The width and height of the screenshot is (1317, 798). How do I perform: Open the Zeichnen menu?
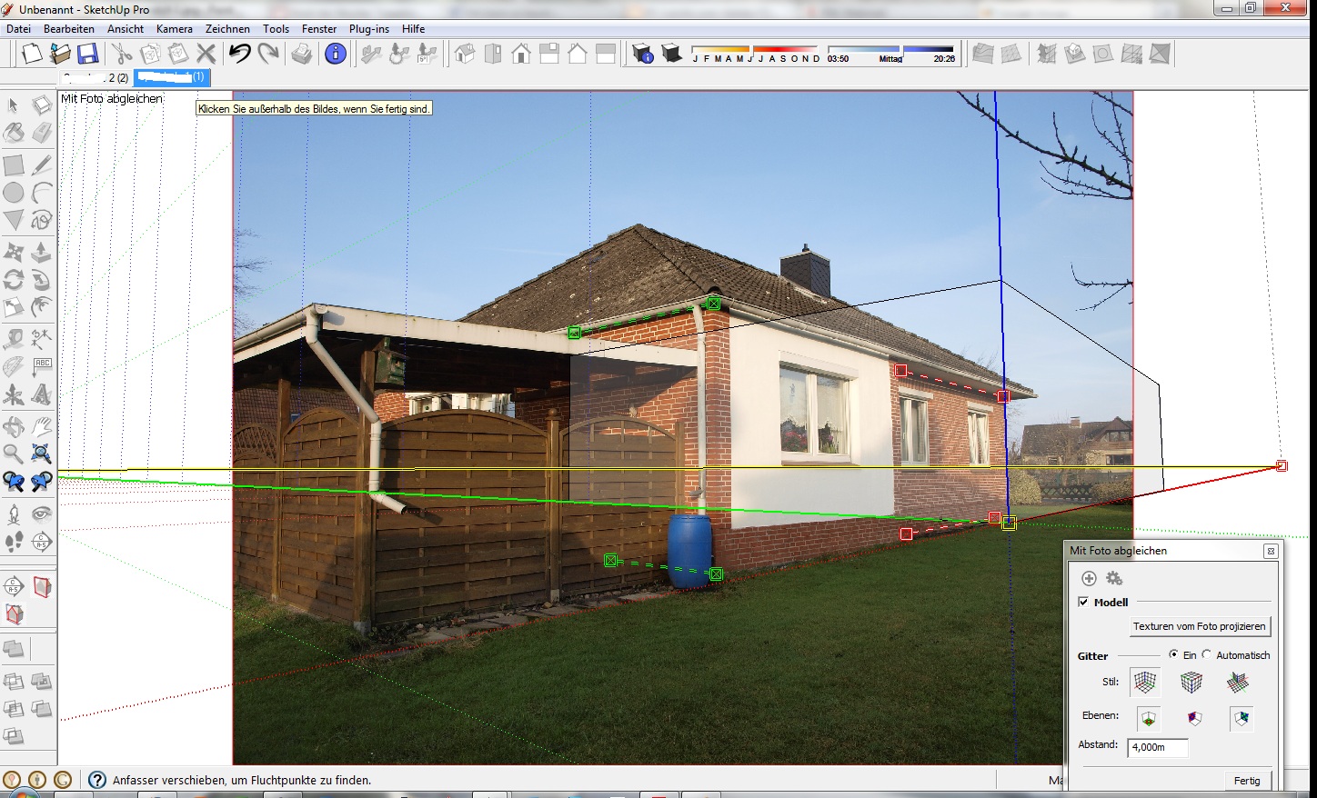[227, 29]
